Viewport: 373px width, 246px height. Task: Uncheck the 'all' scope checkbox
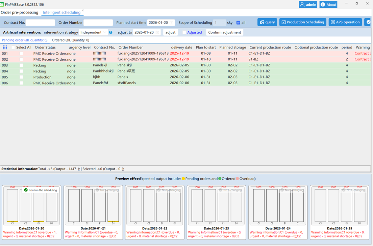(238, 23)
